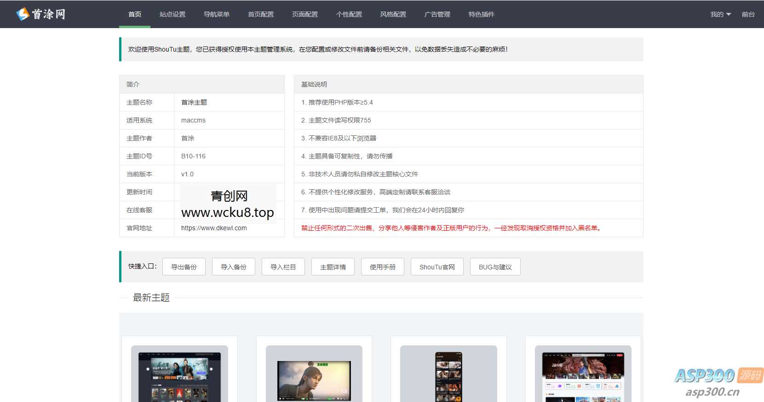764x402 pixels.
Task: Open the video-player theme thumbnail
Action: coord(314,374)
